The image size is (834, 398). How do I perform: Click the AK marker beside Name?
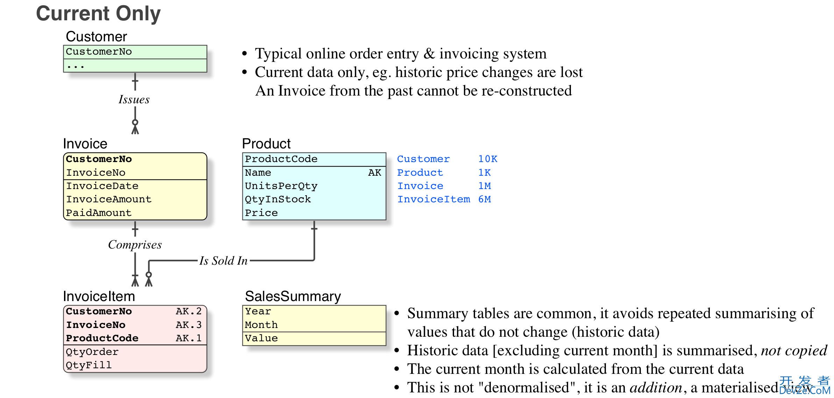click(375, 173)
